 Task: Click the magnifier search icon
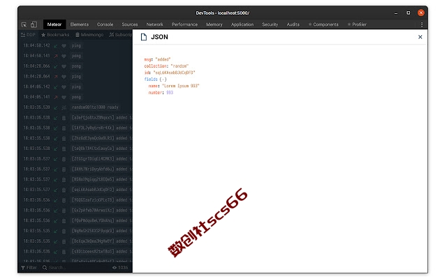pyautogui.click(x=45, y=268)
